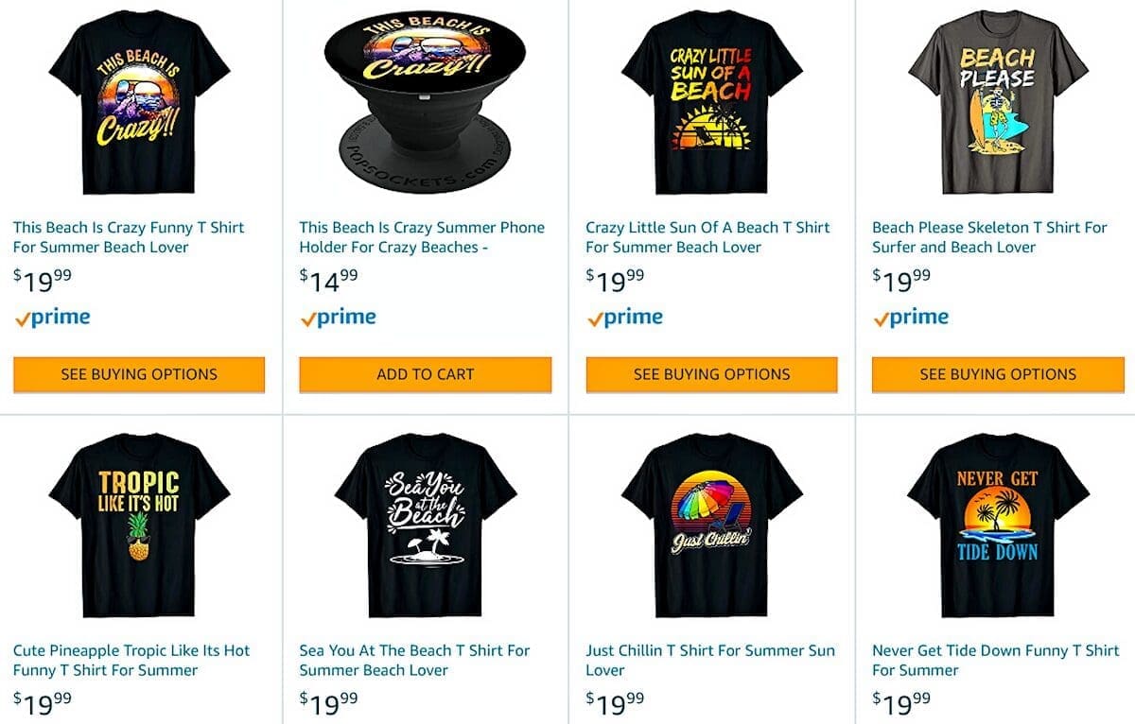The image size is (1135, 724).
Task: Click the Tropic Like It's Hot shirt image
Action: tap(139, 526)
